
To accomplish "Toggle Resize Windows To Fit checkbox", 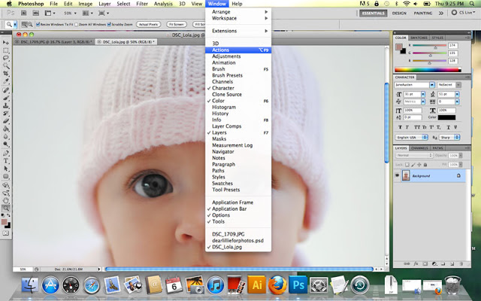I will click(x=38, y=24).
